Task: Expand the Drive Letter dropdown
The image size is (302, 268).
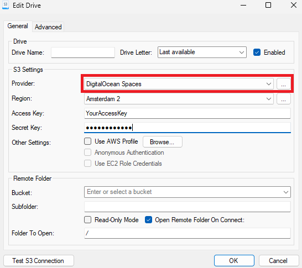Action: point(202,52)
